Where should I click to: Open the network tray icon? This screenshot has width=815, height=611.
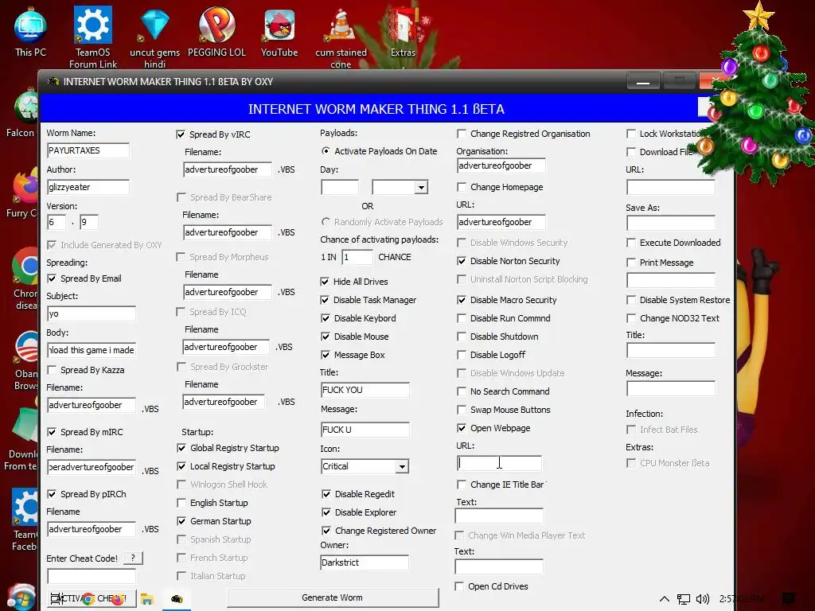pyautogui.click(x=684, y=599)
